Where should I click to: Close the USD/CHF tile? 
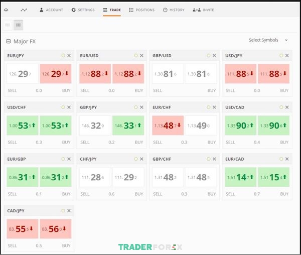(69, 107)
